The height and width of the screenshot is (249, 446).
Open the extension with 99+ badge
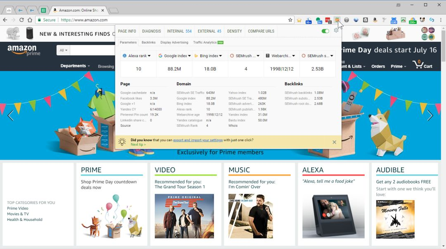tap(308, 20)
